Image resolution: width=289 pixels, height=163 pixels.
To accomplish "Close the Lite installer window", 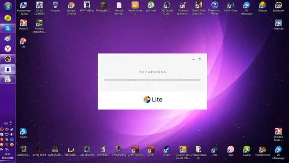I will click(x=200, y=59).
